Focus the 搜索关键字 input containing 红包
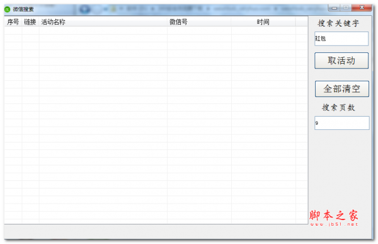 pos(341,38)
